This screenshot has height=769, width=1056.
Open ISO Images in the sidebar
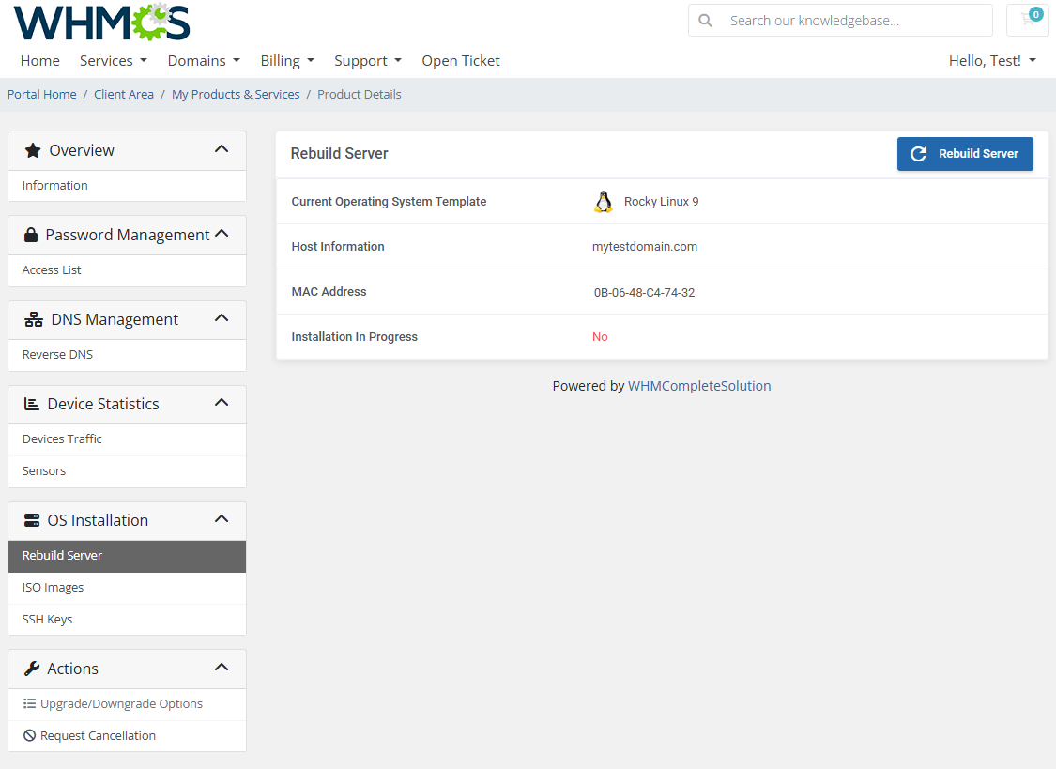[128, 588]
